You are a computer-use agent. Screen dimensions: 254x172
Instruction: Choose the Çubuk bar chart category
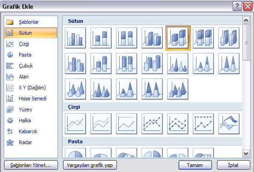pos(31,66)
